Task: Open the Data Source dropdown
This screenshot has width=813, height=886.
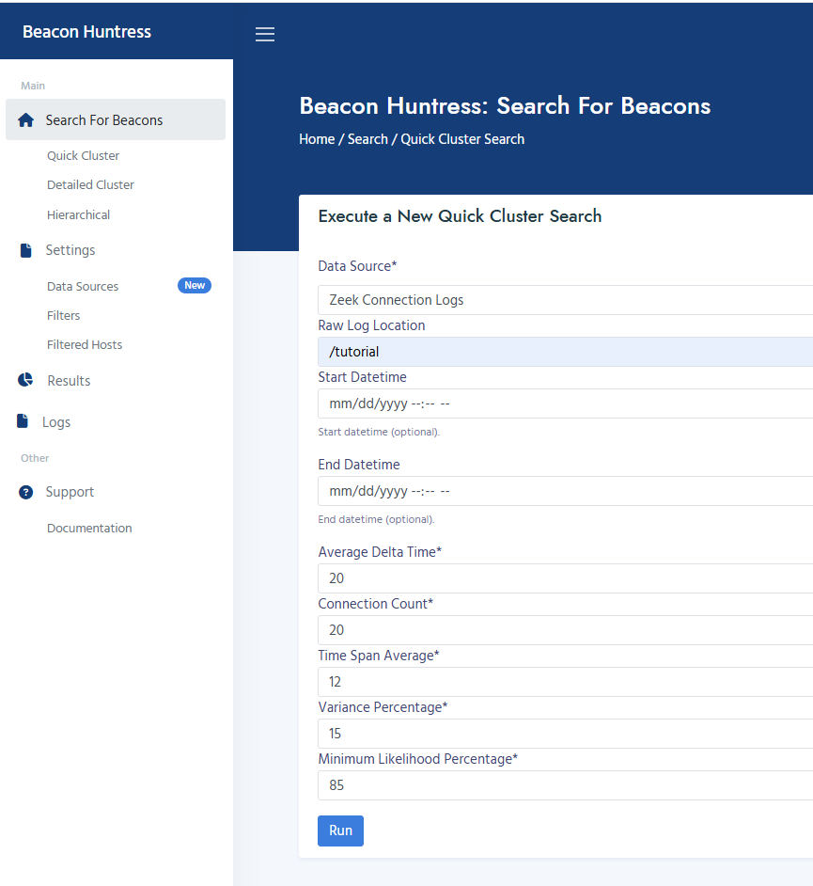Action: [x=565, y=300]
